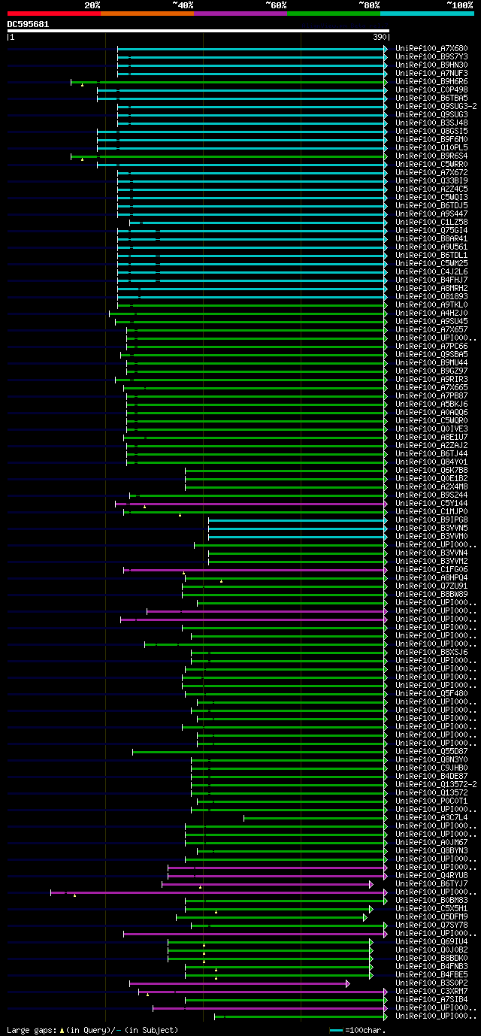Click label UniRef100_B4FHJ7
The height and width of the screenshot is (1036, 481).
coord(431,280)
